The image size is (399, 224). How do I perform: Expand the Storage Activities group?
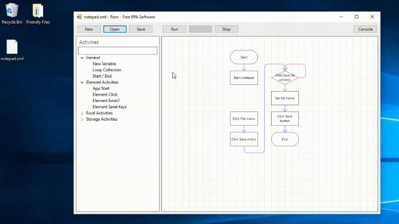82,119
